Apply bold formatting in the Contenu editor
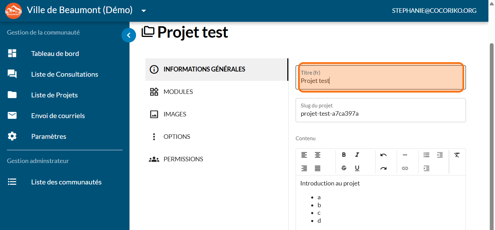This screenshot has height=230, width=495. [344, 155]
